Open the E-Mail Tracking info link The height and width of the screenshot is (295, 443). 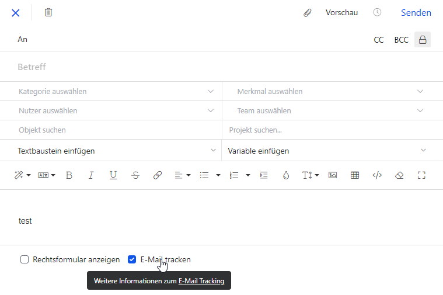(x=201, y=281)
